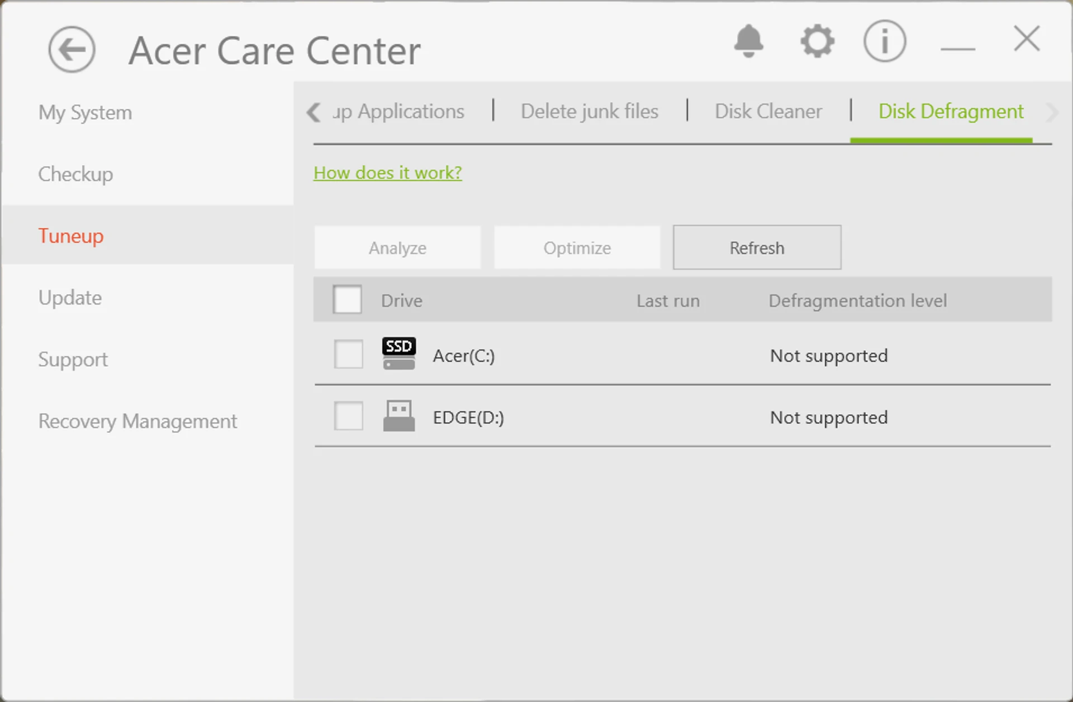Open the How does it work? link
This screenshot has height=702, width=1073.
tap(387, 173)
